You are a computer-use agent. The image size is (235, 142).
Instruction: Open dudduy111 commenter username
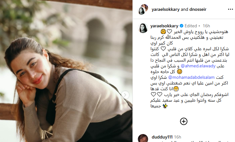pyautogui.click(x=162, y=137)
